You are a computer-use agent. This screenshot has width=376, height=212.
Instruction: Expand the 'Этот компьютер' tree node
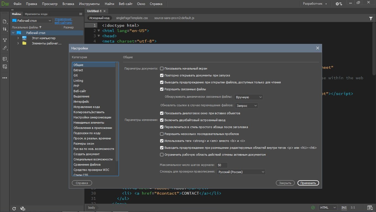18,38
